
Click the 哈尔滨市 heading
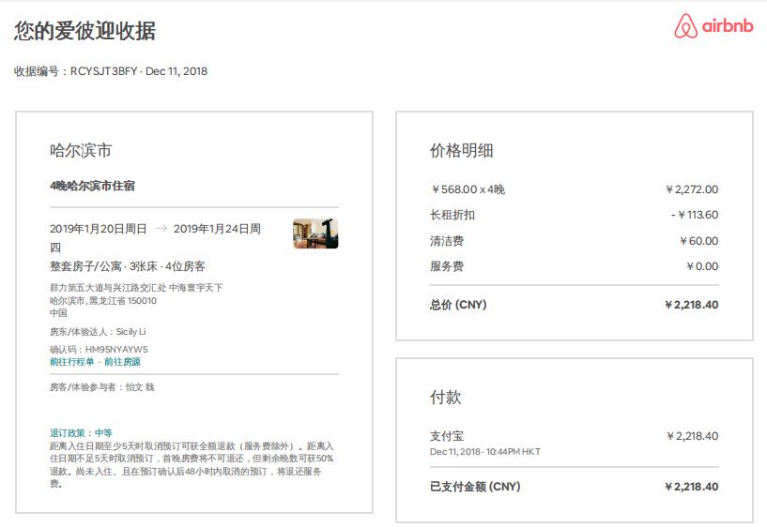point(81,150)
